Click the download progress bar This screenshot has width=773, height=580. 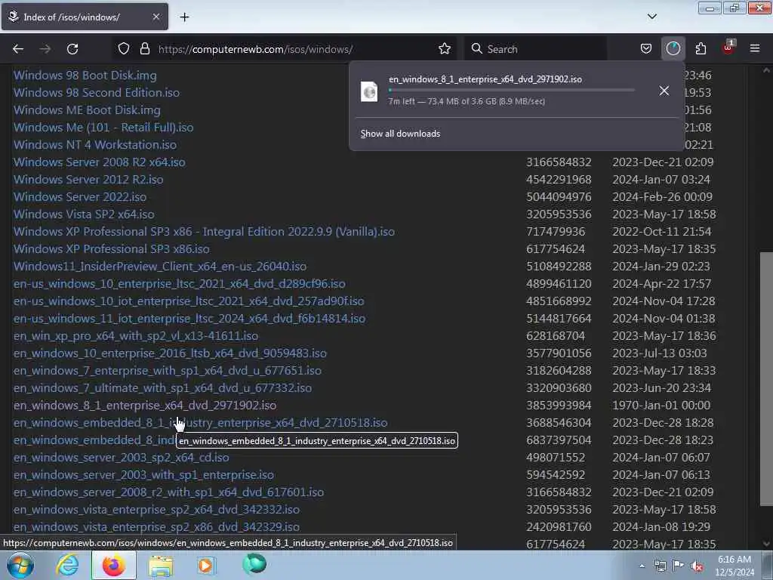click(x=511, y=91)
